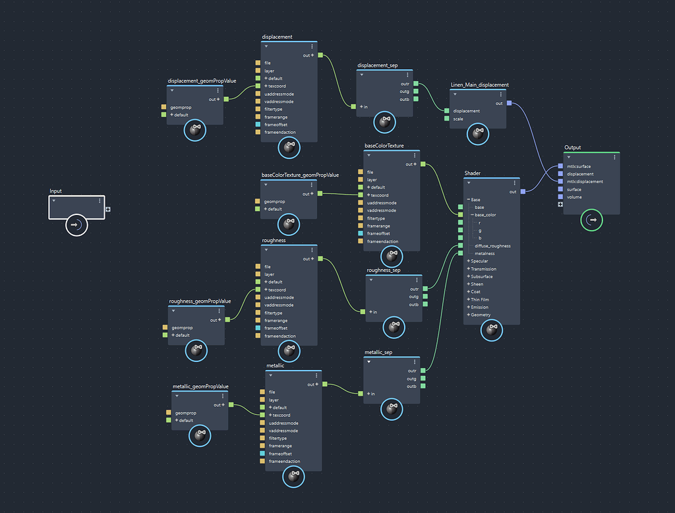
Task: Click the bowtie icon under Linen_Main_displacement node
Action: 479,135
